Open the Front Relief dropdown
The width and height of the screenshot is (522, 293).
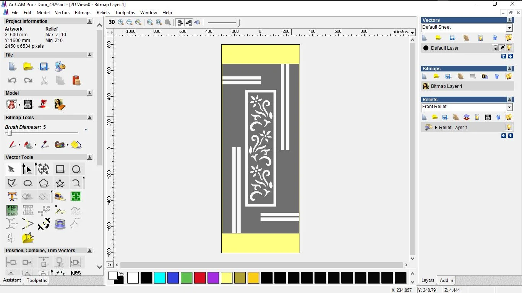[509, 107]
